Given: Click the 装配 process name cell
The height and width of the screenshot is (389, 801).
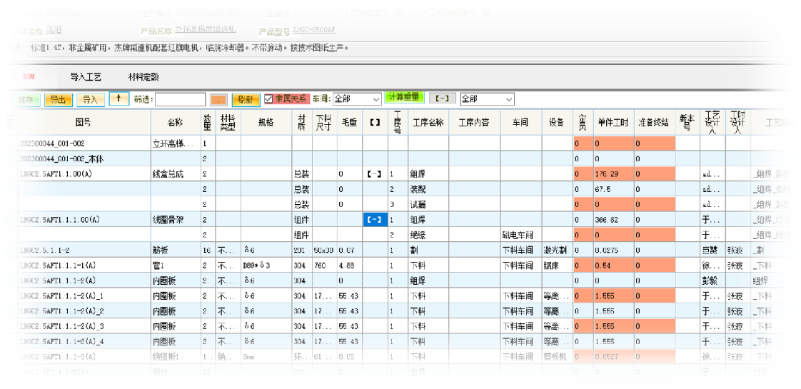Looking at the screenshot, I should pos(428,189).
